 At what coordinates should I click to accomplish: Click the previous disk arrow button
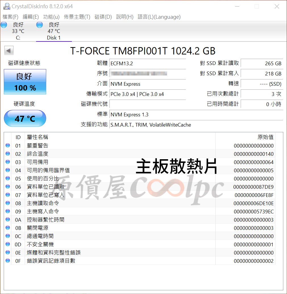click(9, 51)
